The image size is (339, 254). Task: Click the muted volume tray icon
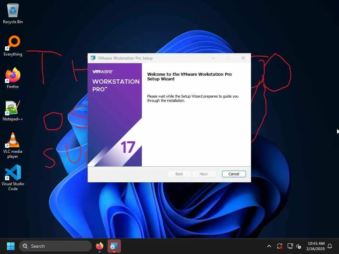point(299,246)
